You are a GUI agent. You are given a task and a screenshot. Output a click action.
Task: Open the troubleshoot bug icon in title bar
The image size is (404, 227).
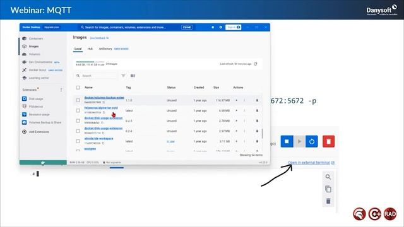click(213, 27)
